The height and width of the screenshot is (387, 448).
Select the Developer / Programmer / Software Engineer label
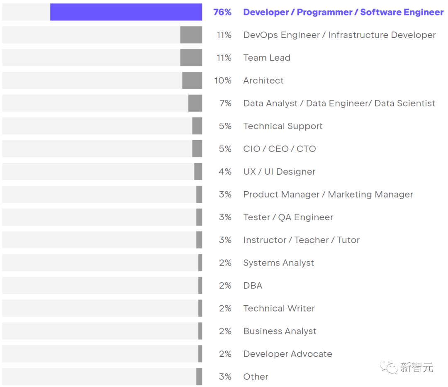click(343, 12)
